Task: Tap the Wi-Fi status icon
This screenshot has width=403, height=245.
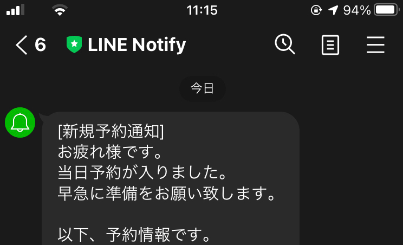Action: pos(60,10)
